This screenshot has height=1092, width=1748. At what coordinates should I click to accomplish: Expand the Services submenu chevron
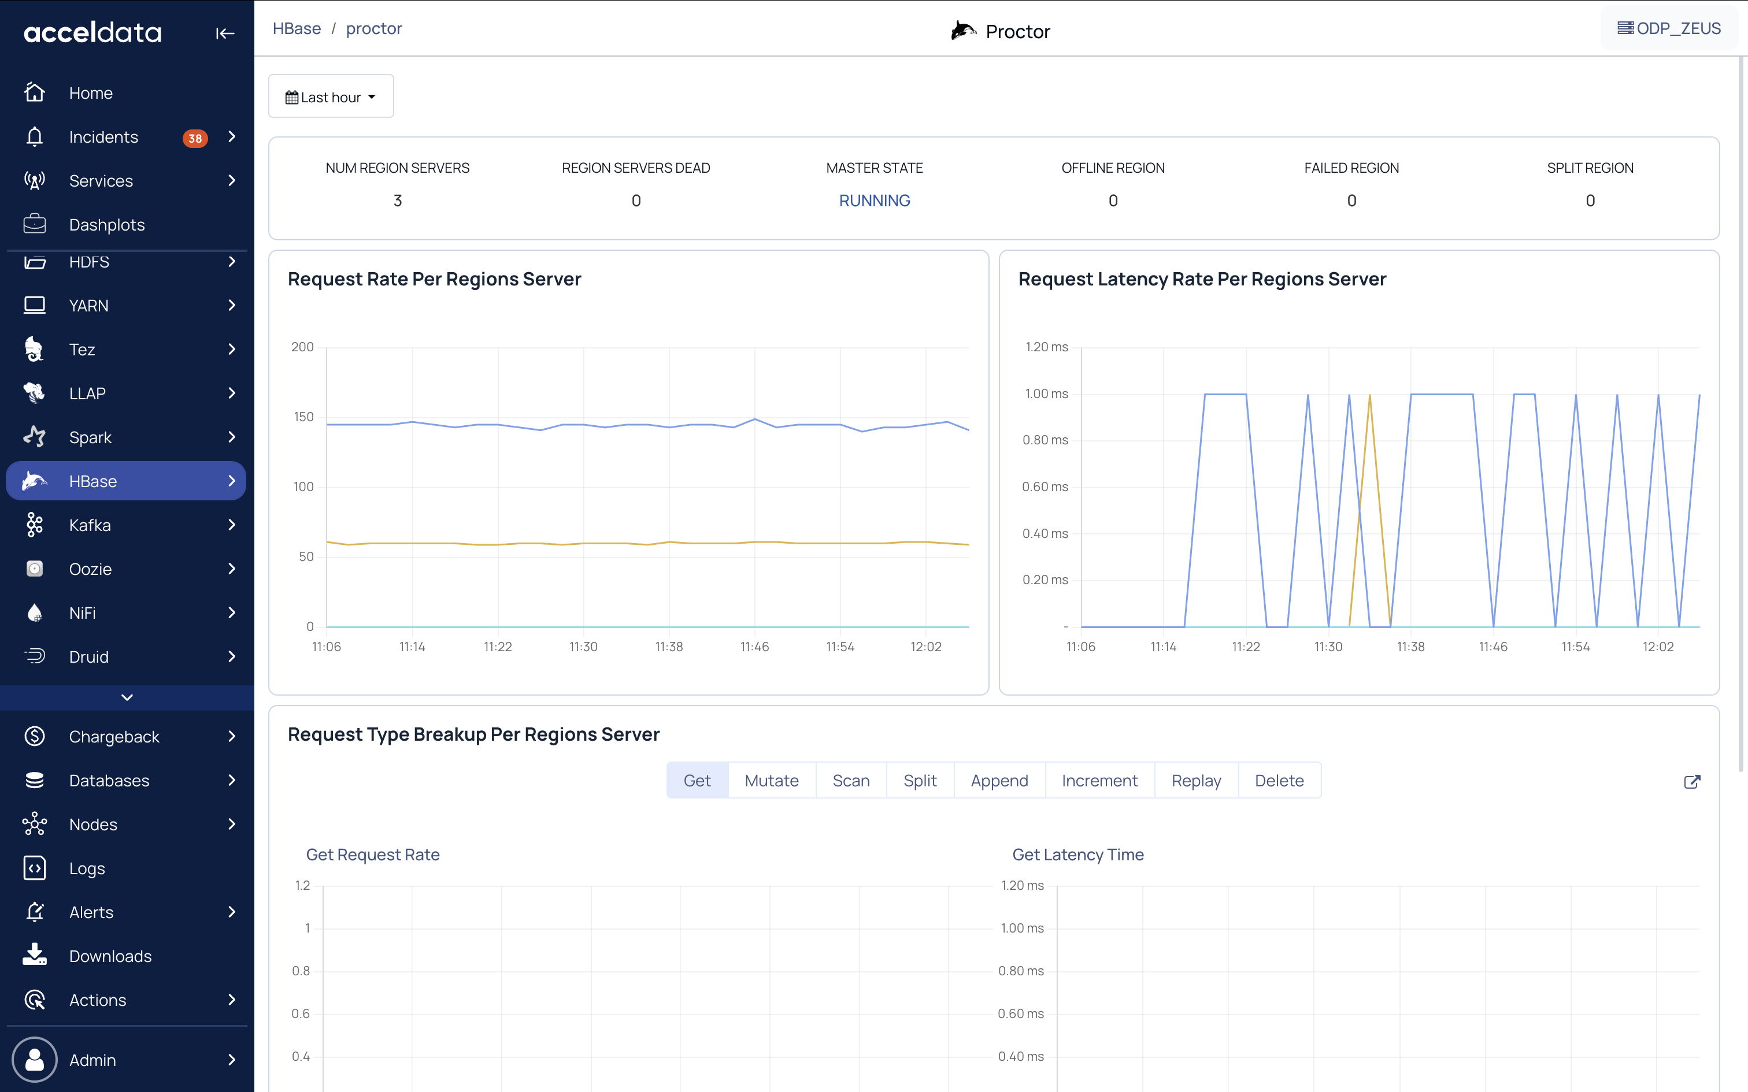(232, 180)
